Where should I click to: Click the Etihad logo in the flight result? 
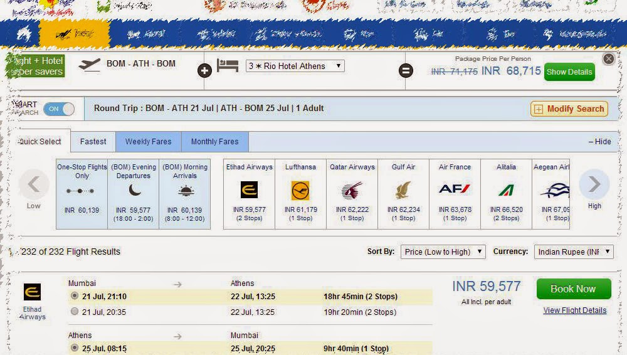tap(32, 292)
